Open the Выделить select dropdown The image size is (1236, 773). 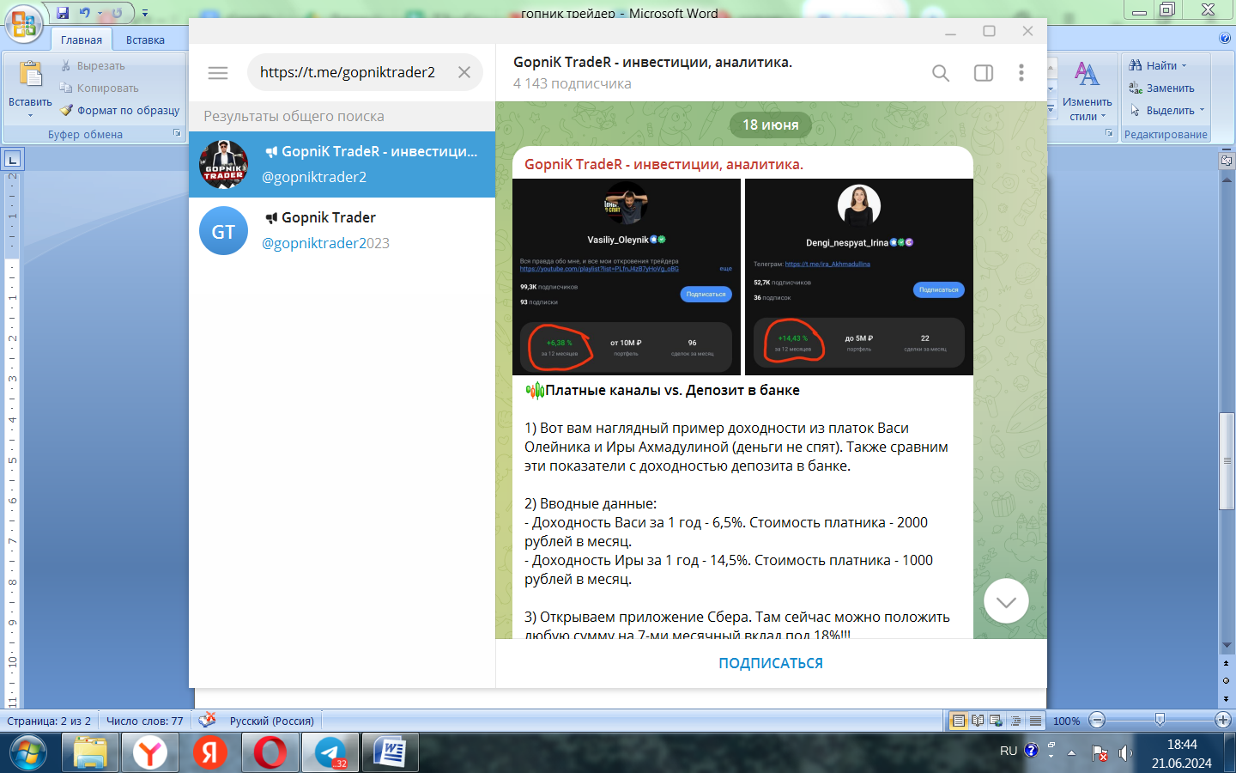(x=1202, y=110)
